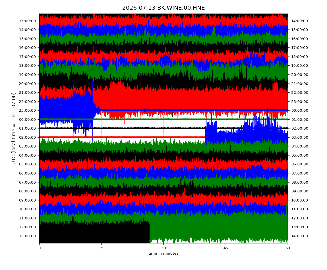Viewport: 327px width, 270px height.
Task: Click the UTC local time y-axis title
Action: coord(14,128)
